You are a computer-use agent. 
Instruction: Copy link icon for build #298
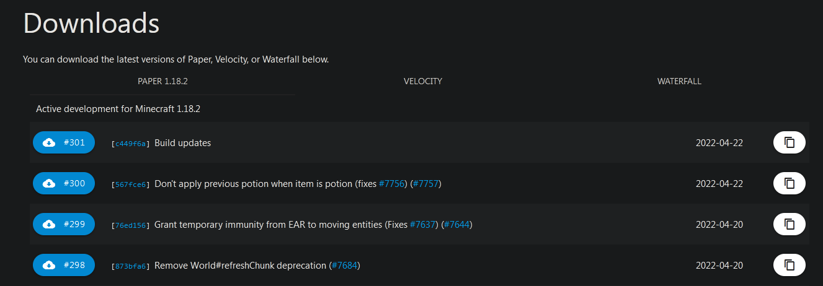tap(789, 265)
